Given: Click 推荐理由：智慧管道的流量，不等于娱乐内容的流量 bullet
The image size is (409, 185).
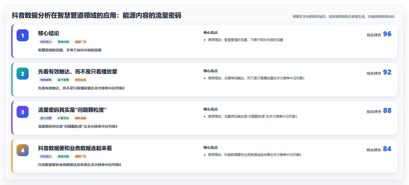Looking at the screenshot, I should pos(245,40).
